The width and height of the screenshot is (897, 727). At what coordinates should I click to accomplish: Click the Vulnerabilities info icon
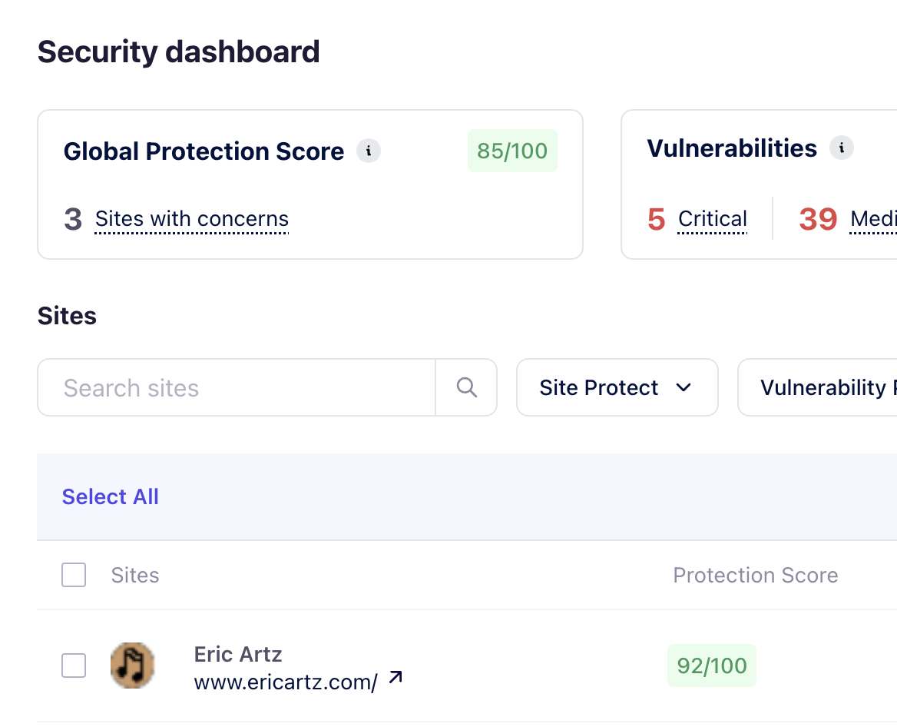[x=842, y=148]
